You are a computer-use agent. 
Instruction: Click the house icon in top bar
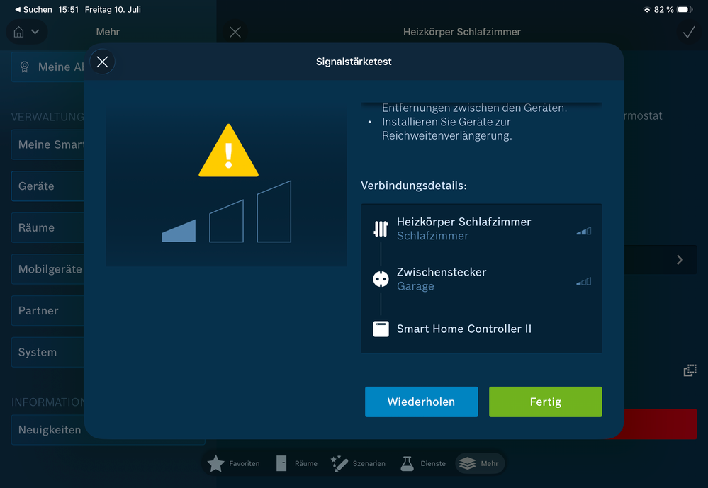coord(18,32)
